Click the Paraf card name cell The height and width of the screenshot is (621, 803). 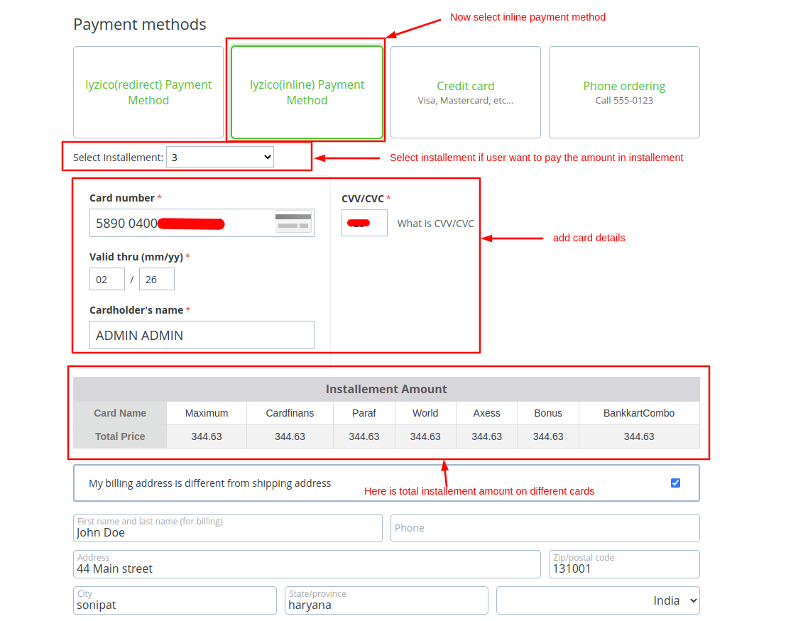coord(364,413)
